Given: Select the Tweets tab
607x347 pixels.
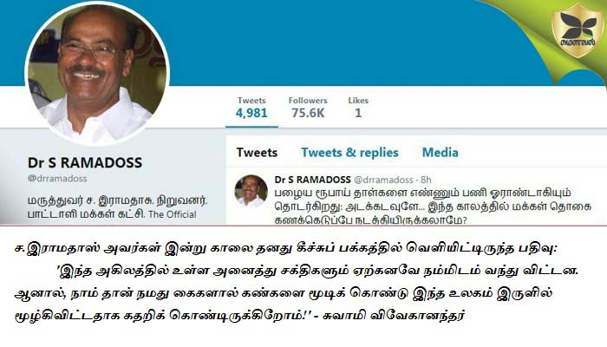Looking at the screenshot, I should pyautogui.click(x=257, y=153).
